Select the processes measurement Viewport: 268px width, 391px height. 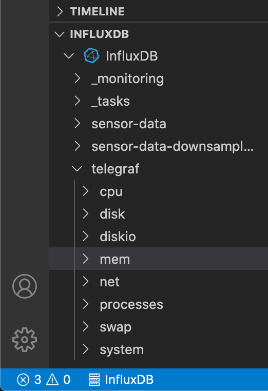[x=131, y=305]
